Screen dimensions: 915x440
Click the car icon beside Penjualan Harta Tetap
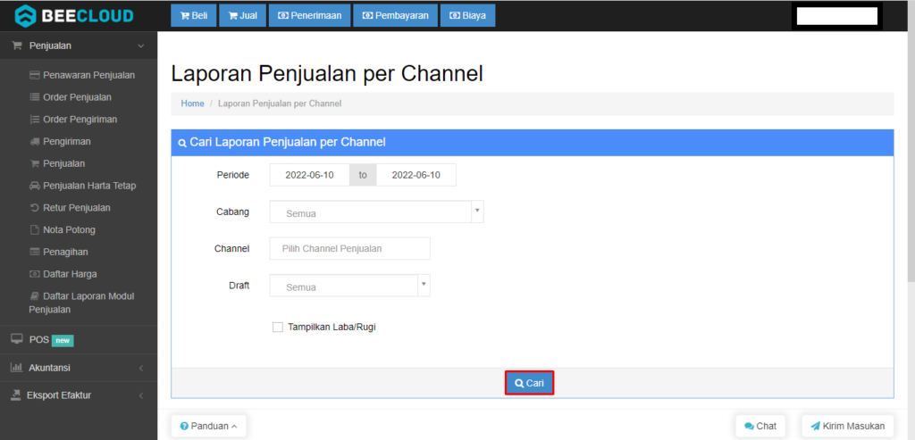[35, 186]
